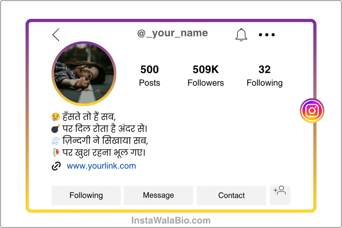342x228 pixels.
Task: Open the Message button
Action: coord(158,195)
